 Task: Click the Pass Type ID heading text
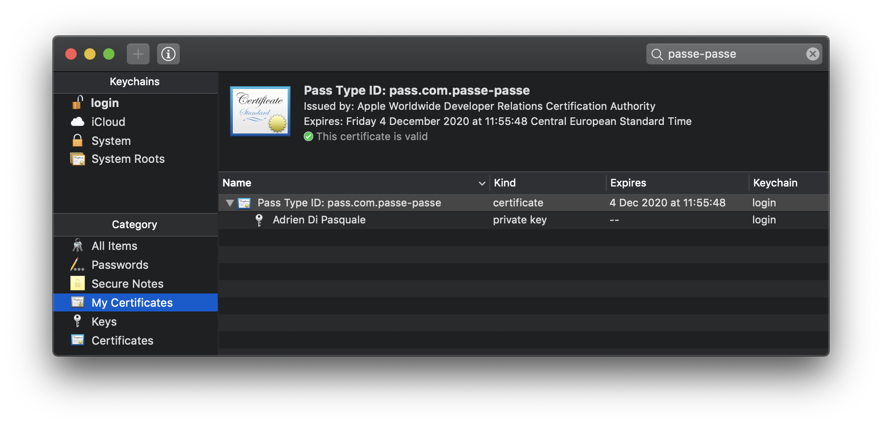point(416,90)
